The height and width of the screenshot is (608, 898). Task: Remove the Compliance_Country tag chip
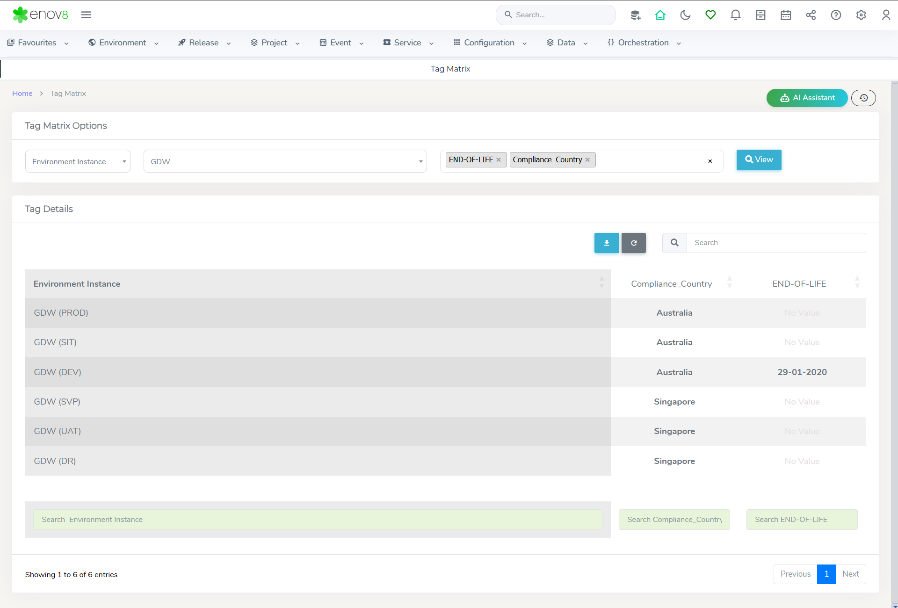pyautogui.click(x=587, y=160)
